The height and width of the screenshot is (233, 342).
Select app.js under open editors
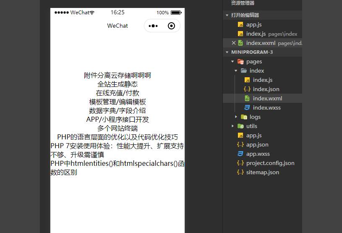253,24
